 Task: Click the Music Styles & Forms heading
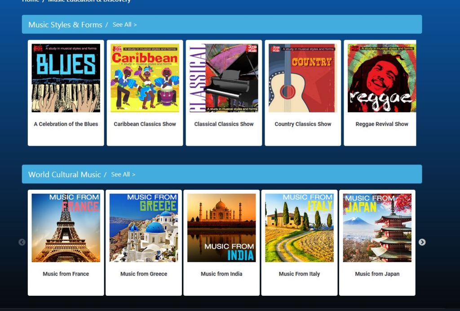tap(65, 25)
